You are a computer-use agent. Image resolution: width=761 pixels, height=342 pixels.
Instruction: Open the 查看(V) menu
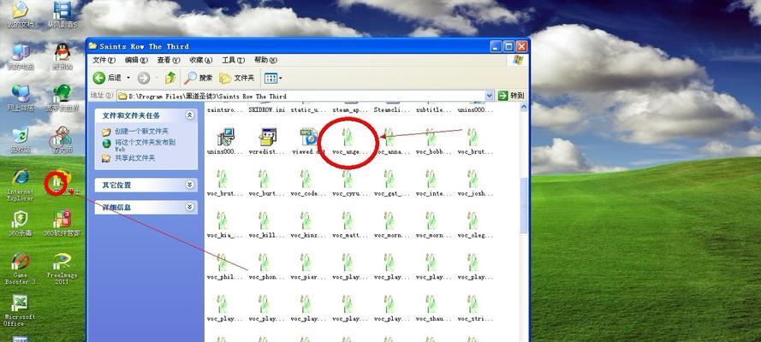[169, 60]
